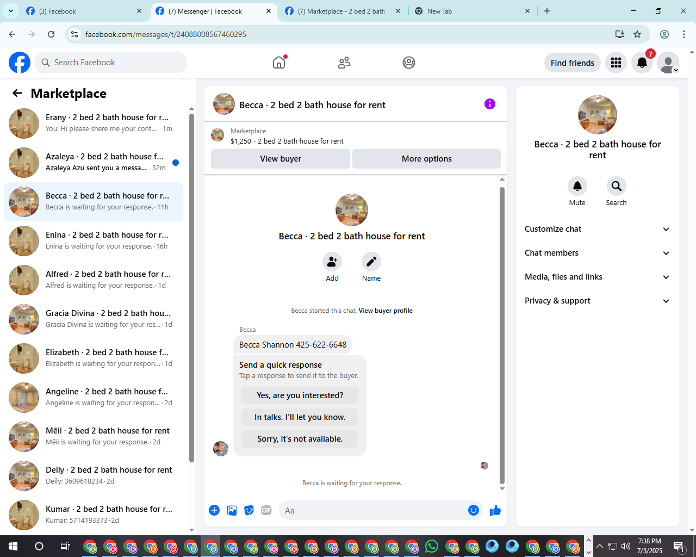This screenshot has width=696, height=557.
Task: Open the $1,250 Marketplace listing link
Action: 287,141
